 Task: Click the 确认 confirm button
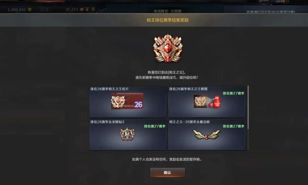coord(167,172)
